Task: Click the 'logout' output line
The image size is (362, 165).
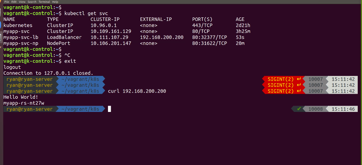Action: point(12,67)
